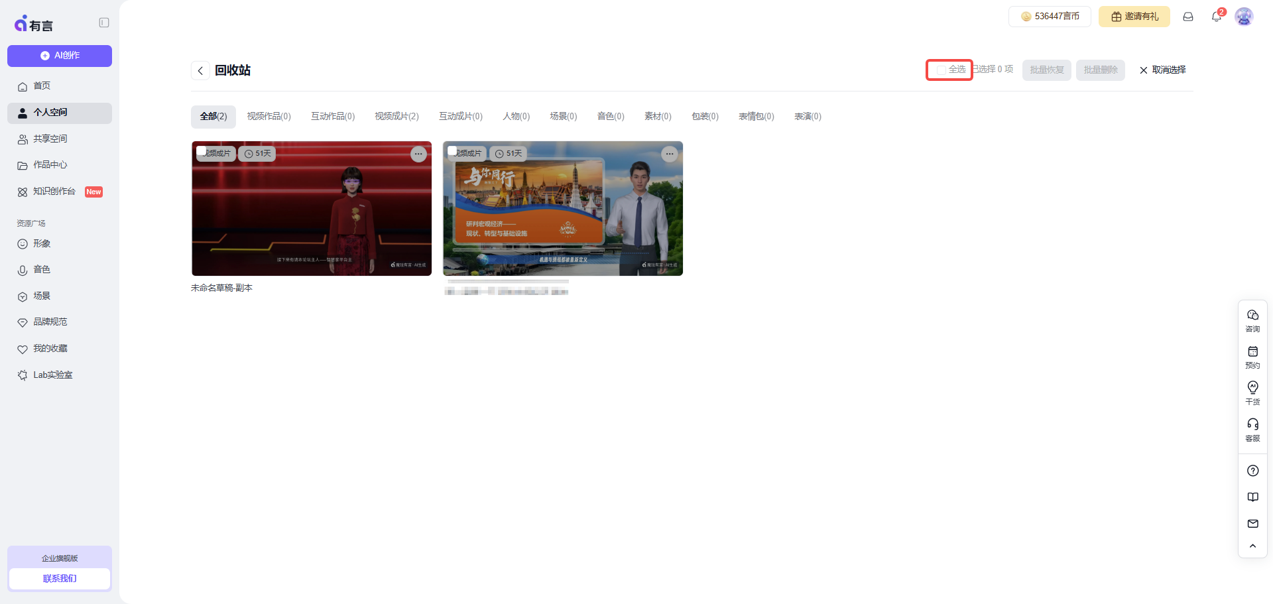Viewport: 1273px width, 604px height.
Task: Collapse the right floating toolbar chevron
Action: click(1252, 546)
